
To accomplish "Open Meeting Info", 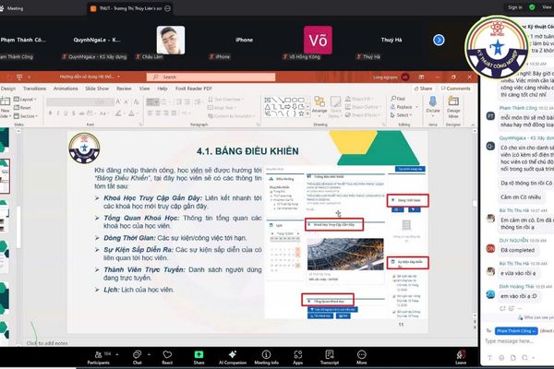I will coord(267,357).
